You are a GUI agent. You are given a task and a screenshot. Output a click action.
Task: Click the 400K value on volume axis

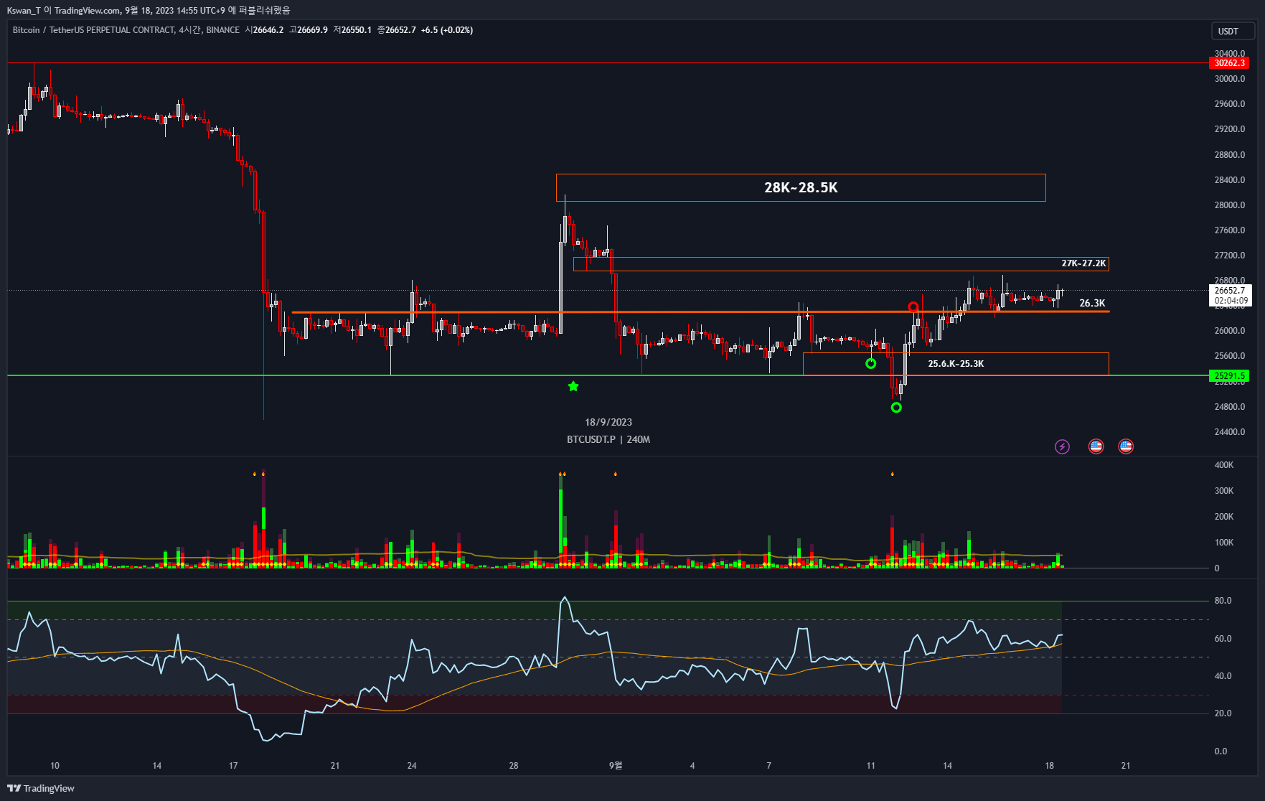[1224, 465]
